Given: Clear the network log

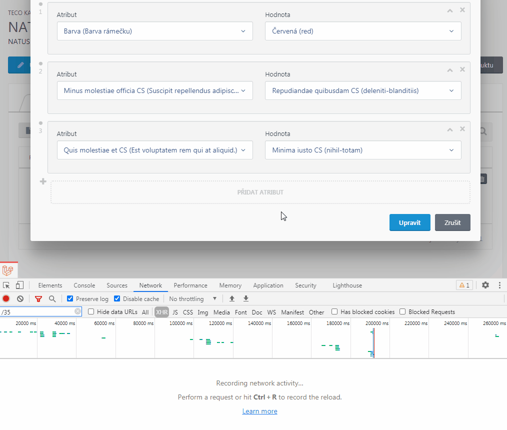Looking at the screenshot, I should click(20, 298).
